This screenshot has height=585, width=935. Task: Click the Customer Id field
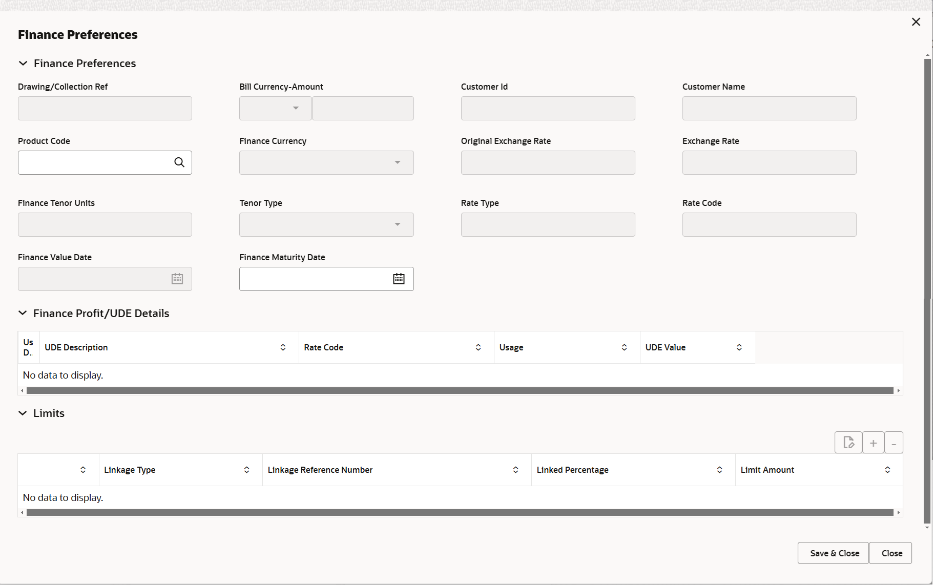548,108
